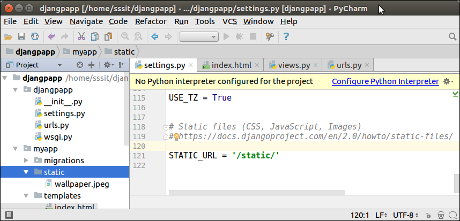Open the Window menu

point(258,21)
